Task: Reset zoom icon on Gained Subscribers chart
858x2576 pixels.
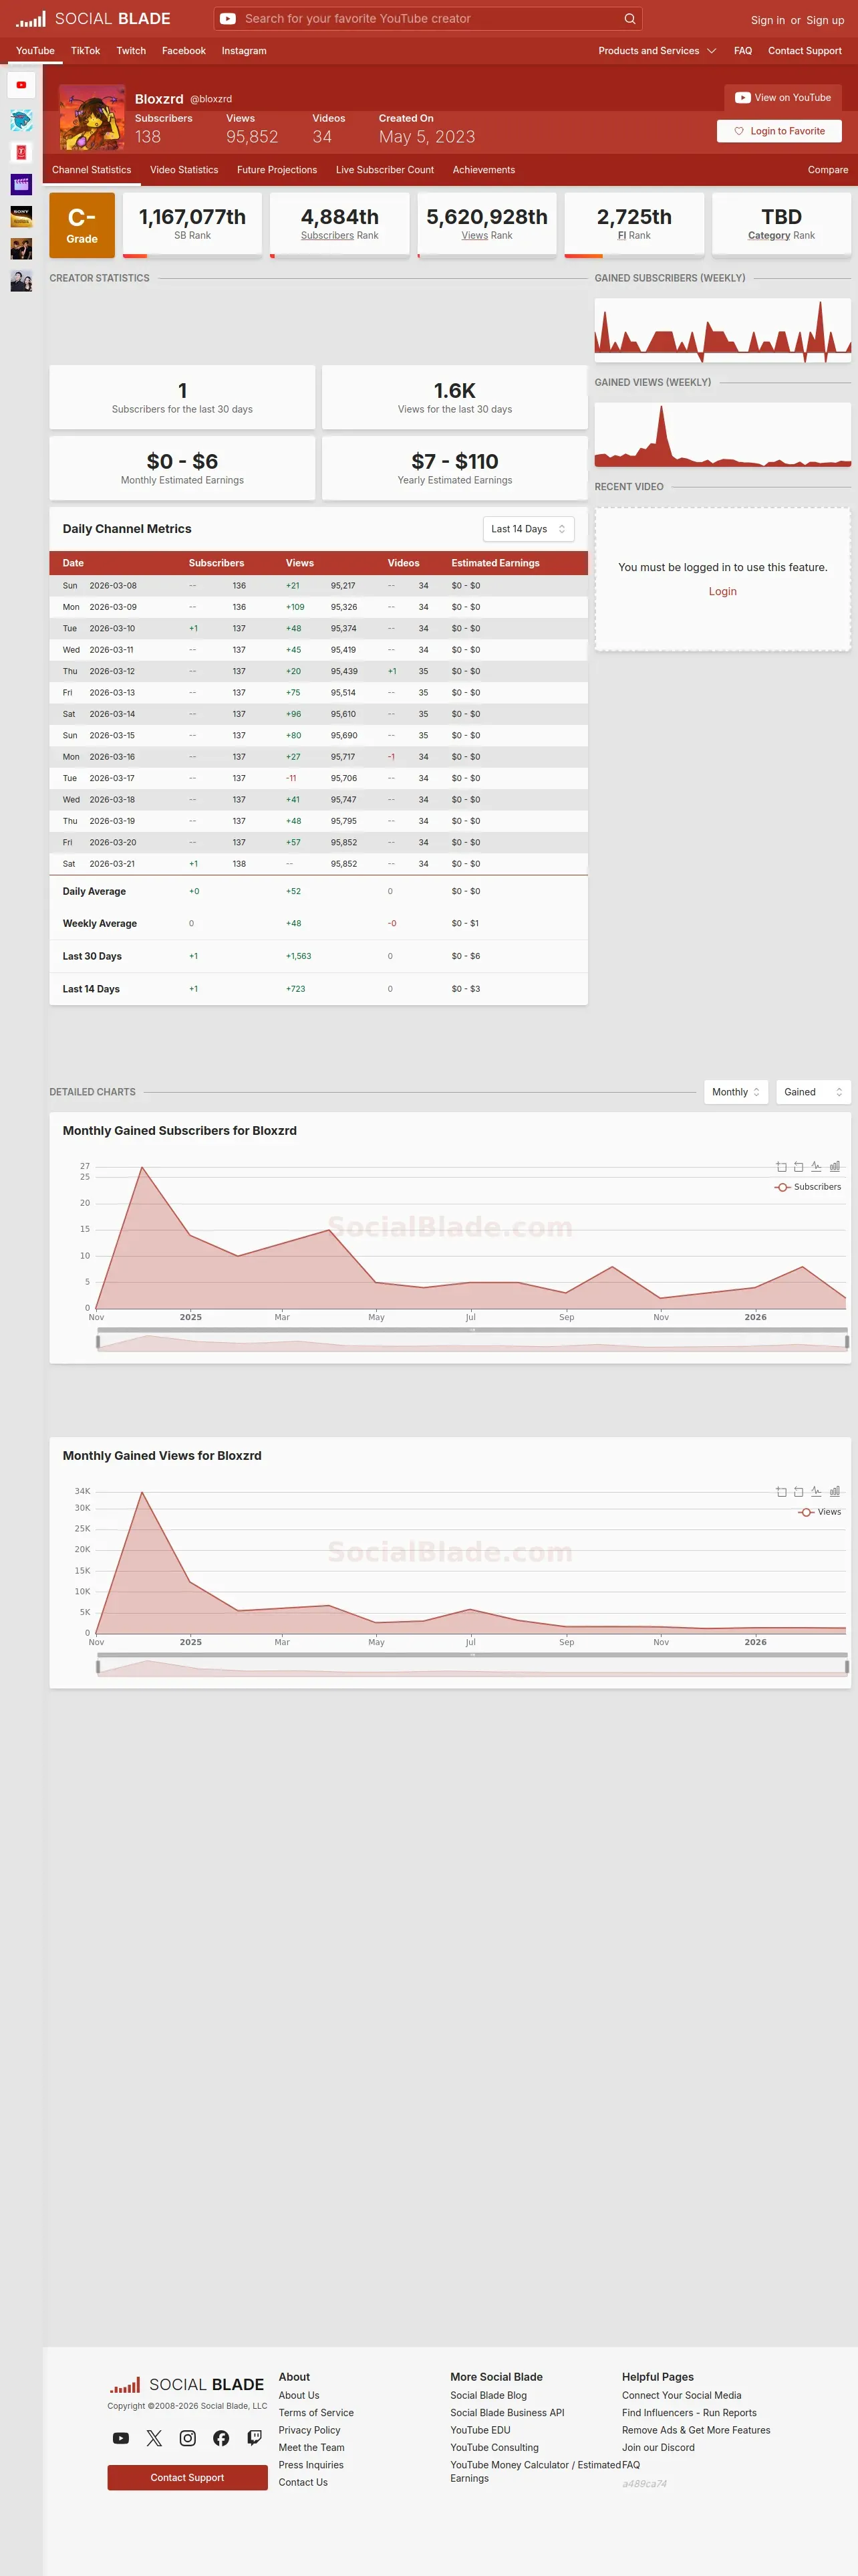Action: click(798, 1166)
